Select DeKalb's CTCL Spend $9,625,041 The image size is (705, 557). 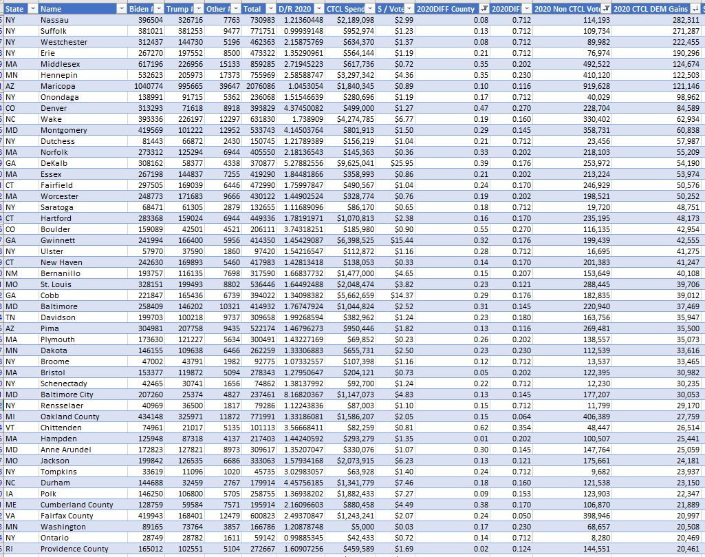coord(350,163)
